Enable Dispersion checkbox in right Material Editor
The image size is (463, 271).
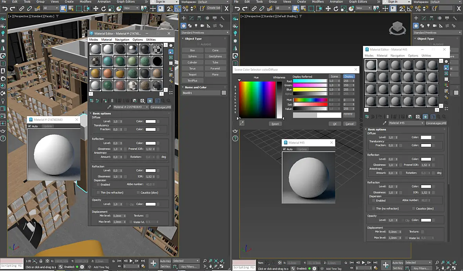(x=374, y=200)
